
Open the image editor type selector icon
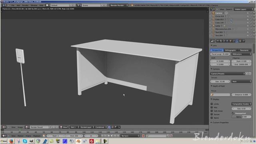(4, 127)
